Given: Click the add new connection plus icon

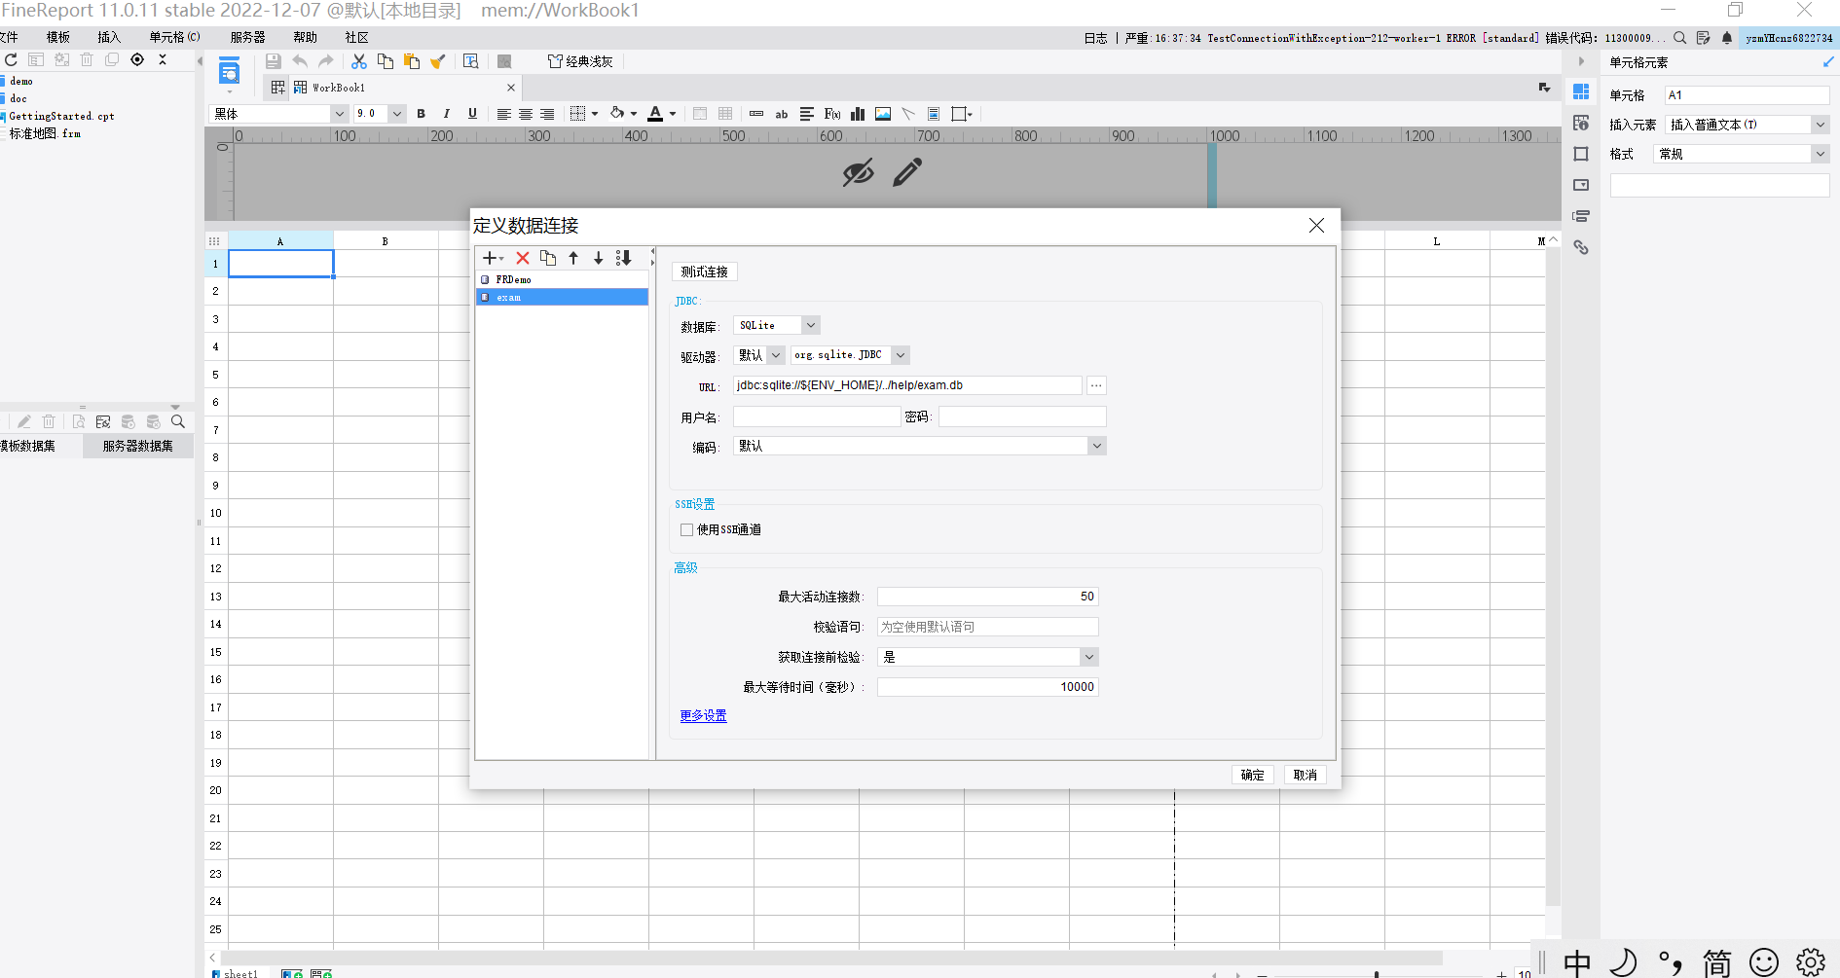Looking at the screenshot, I should pos(490,258).
